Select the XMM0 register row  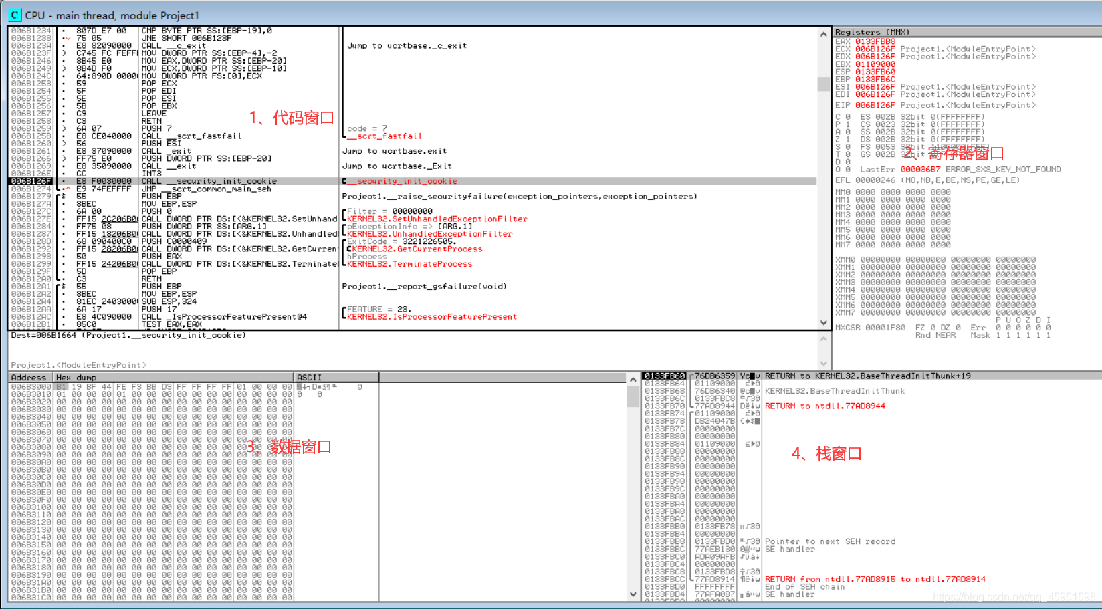coord(935,260)
